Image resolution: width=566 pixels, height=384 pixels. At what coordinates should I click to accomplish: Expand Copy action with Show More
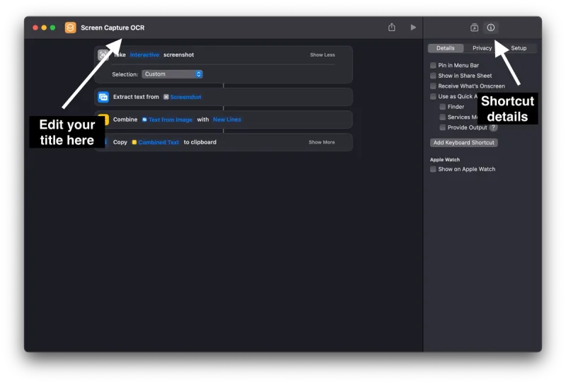(322, 142)
